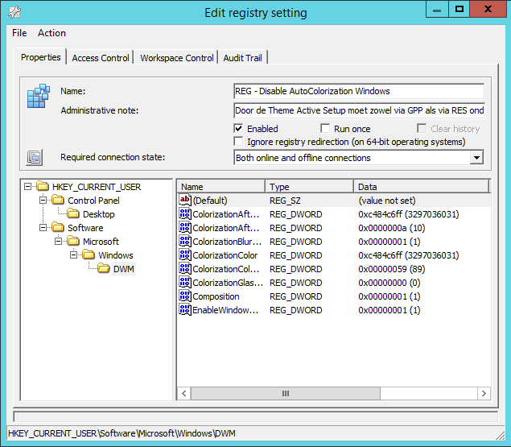Click into the Administrative note field
Image resolution: width=511 pixels, height=447 pixels.
pyautogui.click(x=359, y=110)
